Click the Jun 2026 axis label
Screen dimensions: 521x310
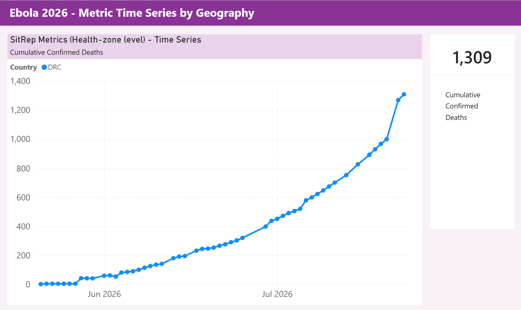click(104, 294)
